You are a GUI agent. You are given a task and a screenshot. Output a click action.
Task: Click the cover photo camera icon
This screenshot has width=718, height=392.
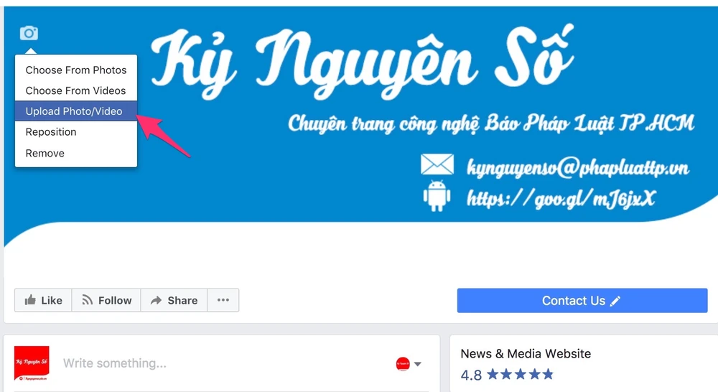[29, 33]
